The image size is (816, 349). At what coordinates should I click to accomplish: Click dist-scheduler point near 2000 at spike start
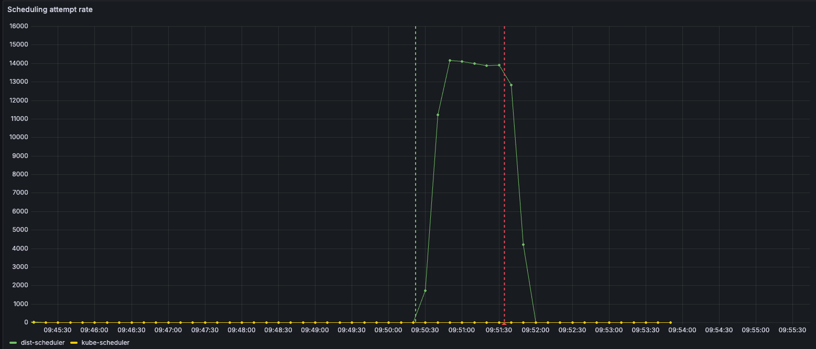[x=425, y=290]
